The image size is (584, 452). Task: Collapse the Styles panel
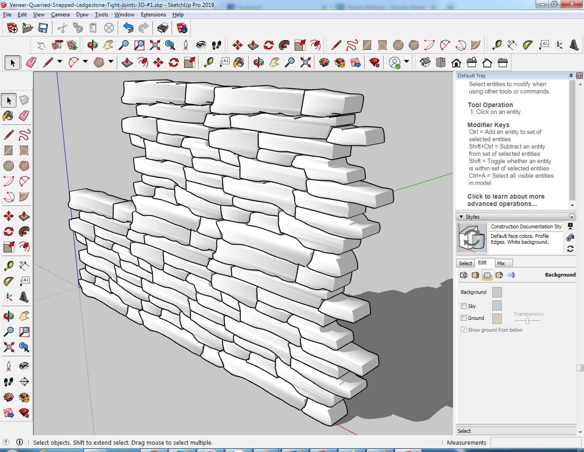tap(461, 217)
